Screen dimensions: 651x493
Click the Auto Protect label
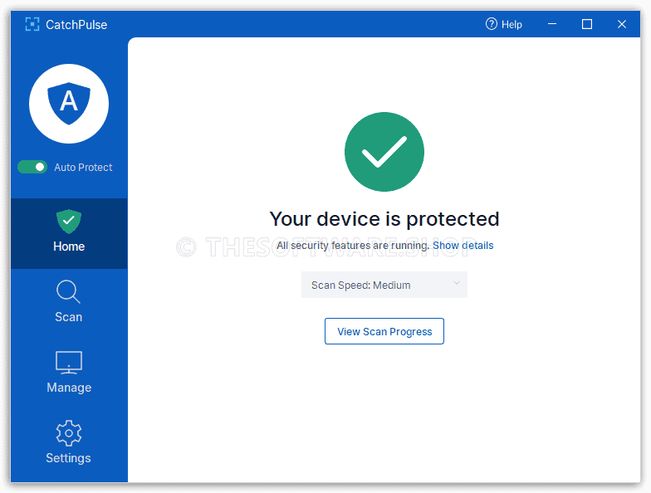(x=83, y=168)
